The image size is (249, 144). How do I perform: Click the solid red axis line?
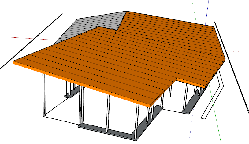tap(28, 38)
